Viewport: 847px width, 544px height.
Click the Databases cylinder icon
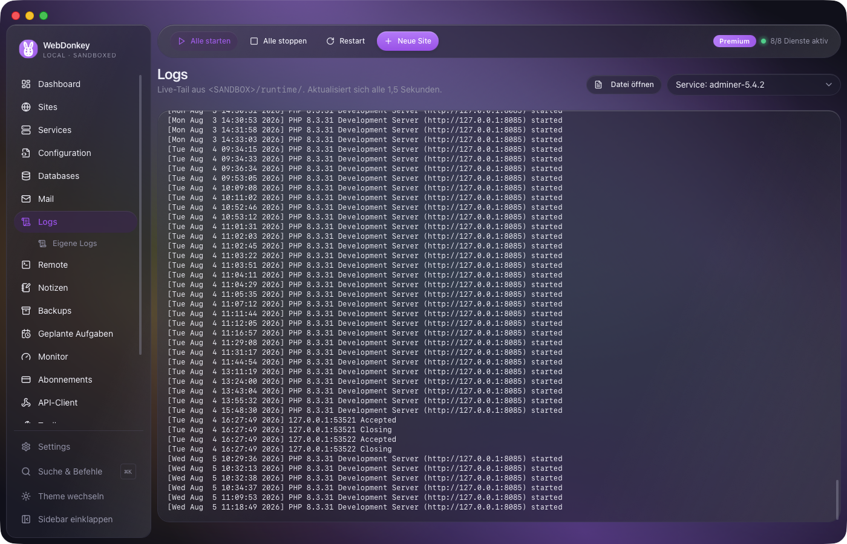point(26,176)
